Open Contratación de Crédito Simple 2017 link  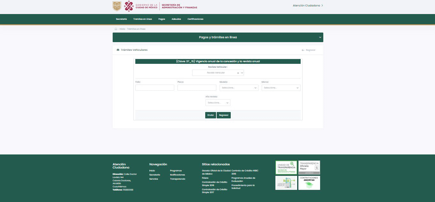tap(215, 191)
